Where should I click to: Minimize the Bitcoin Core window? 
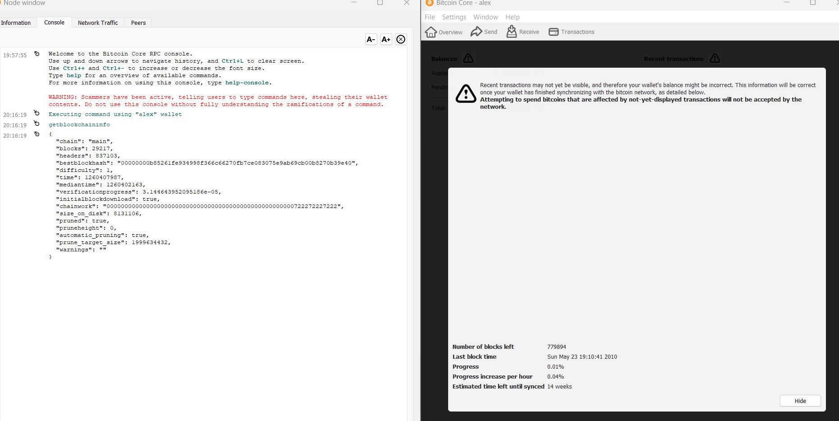point(787,3)
